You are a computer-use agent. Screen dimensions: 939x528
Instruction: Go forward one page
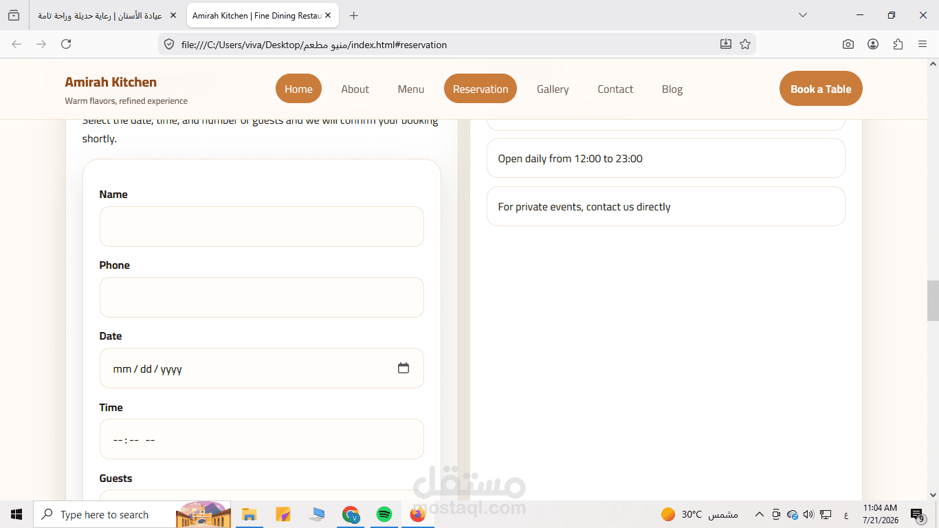41,44
